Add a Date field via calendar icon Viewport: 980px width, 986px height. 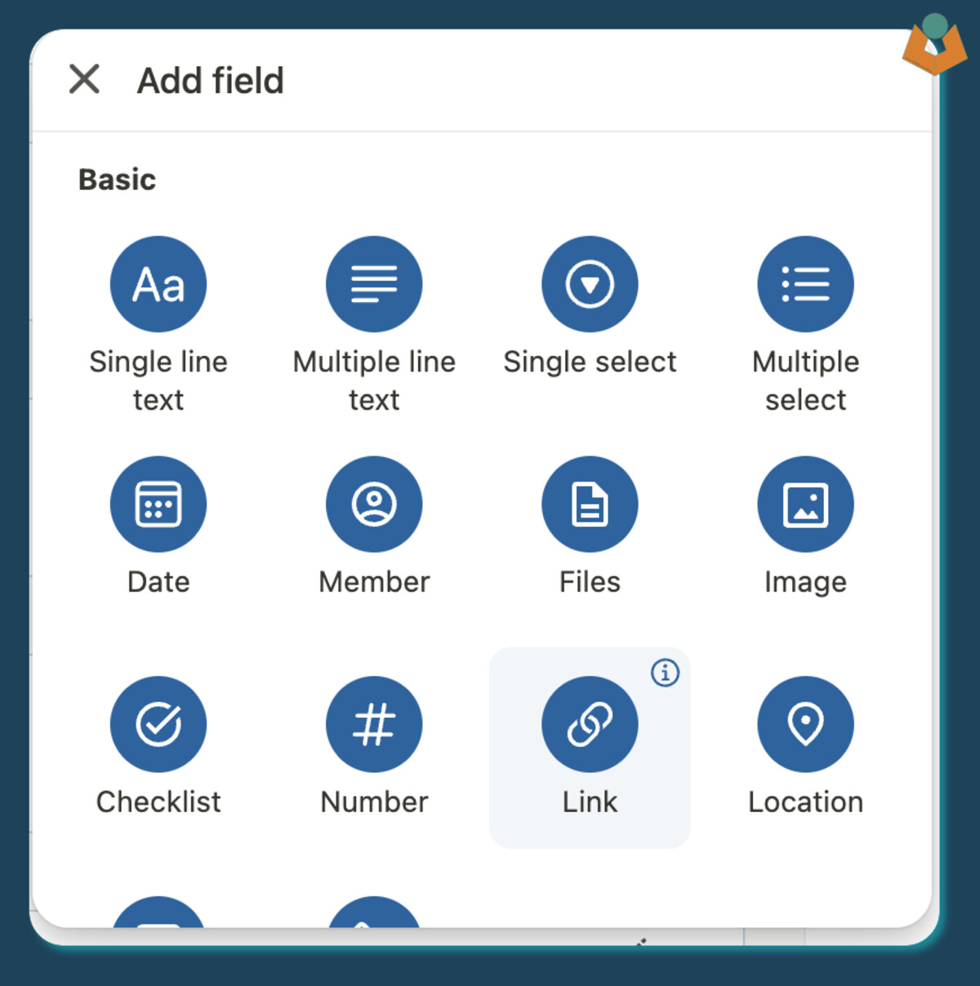tap(158, 504)
